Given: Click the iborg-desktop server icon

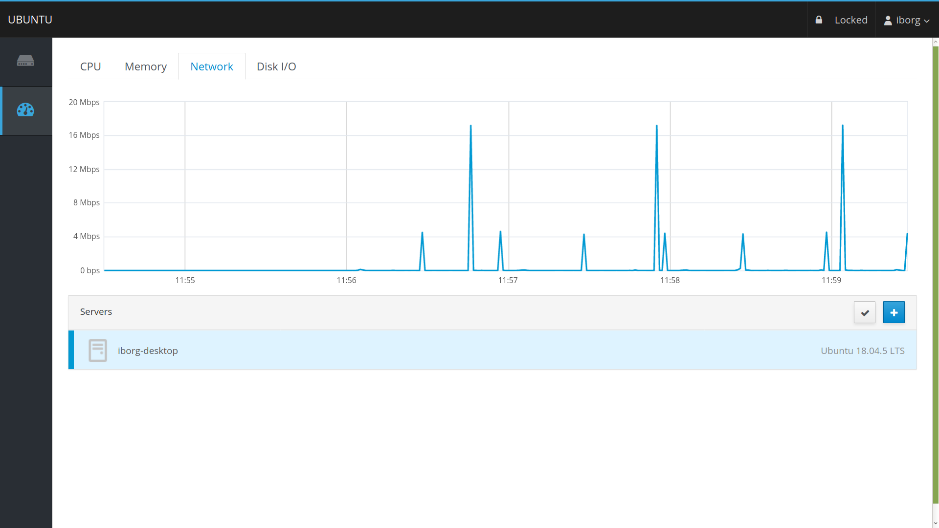Looking at the screenshot, I should tap(98, 351).
